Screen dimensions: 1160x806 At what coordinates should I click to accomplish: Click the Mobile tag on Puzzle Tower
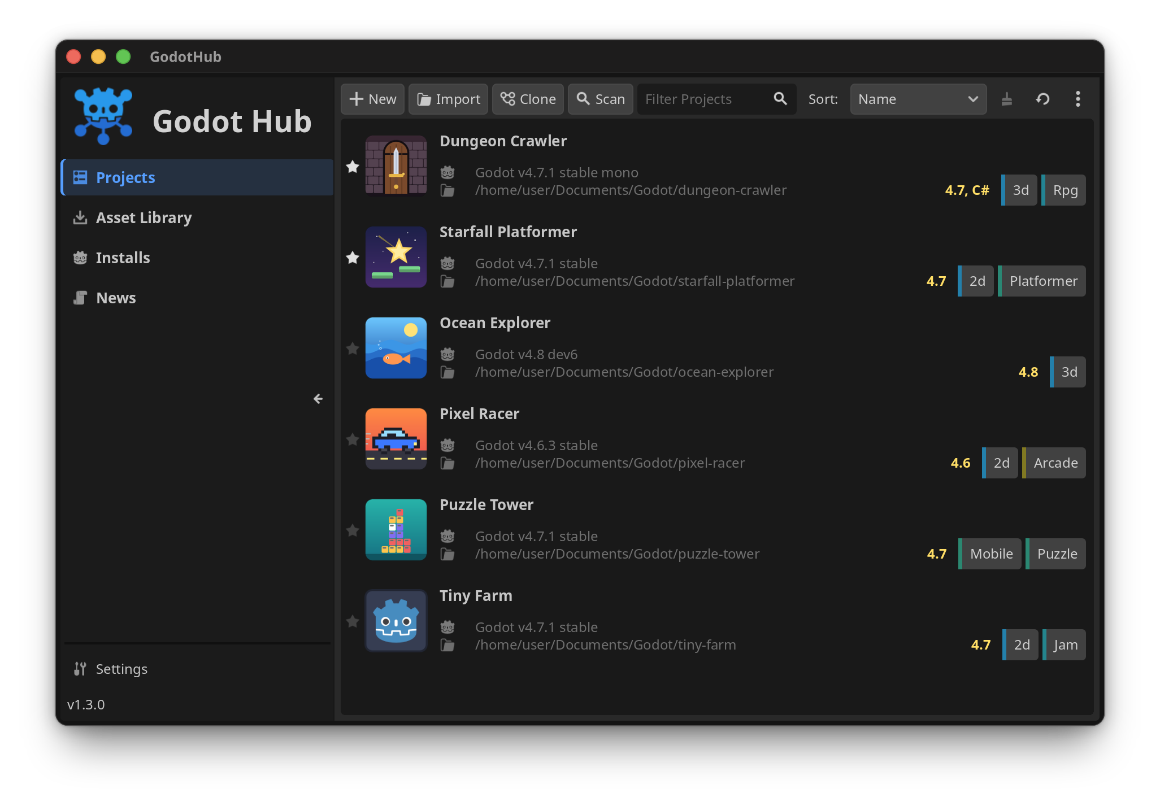point(990,554)
